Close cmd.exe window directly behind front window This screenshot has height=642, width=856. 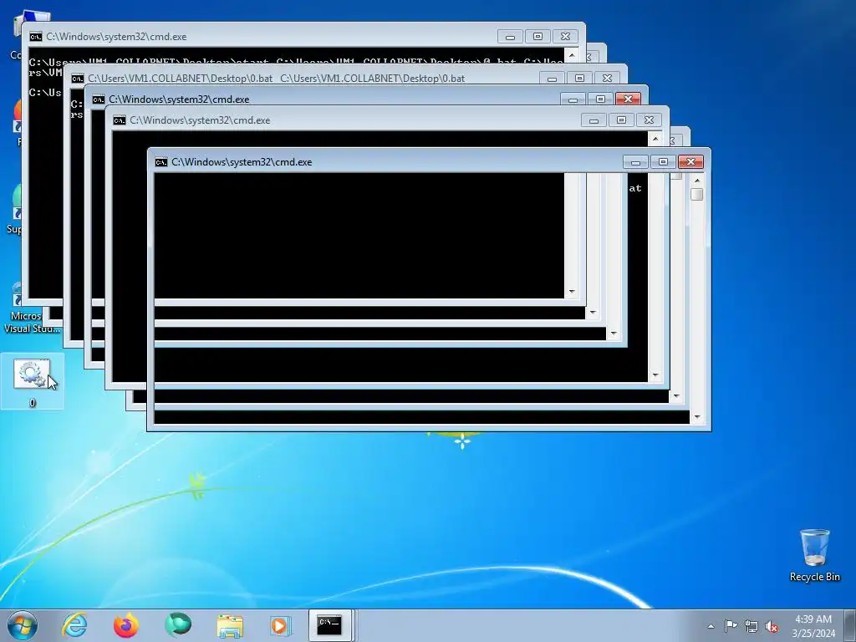pos(649,120)
